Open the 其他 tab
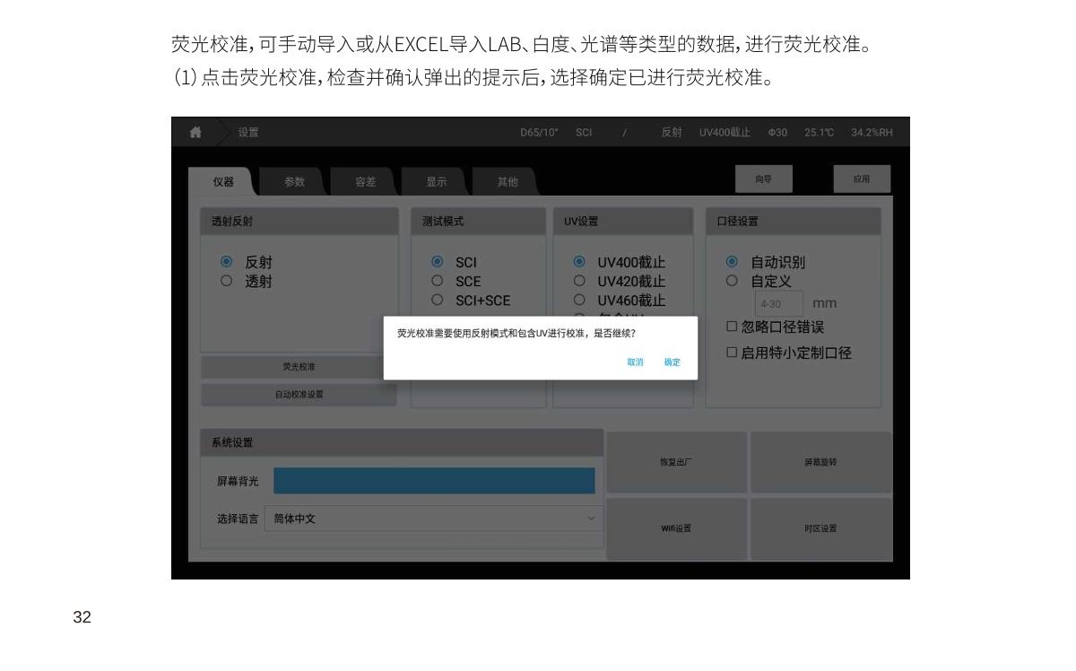This screenshot has width=1076, height=671. click(507, 182)
